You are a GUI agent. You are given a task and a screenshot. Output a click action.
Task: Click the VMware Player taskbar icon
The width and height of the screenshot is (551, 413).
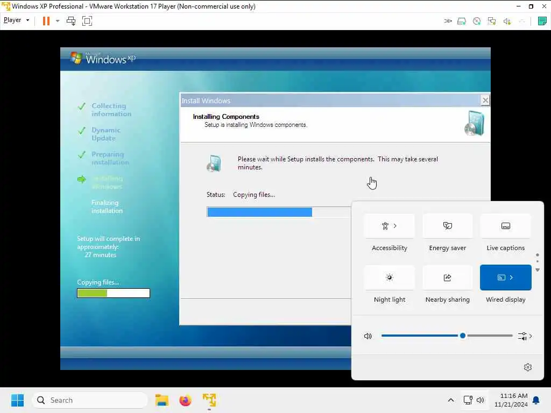click(x=209, y=400)
